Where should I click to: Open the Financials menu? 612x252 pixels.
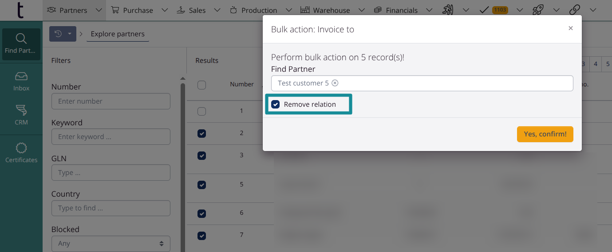[395, 10]
